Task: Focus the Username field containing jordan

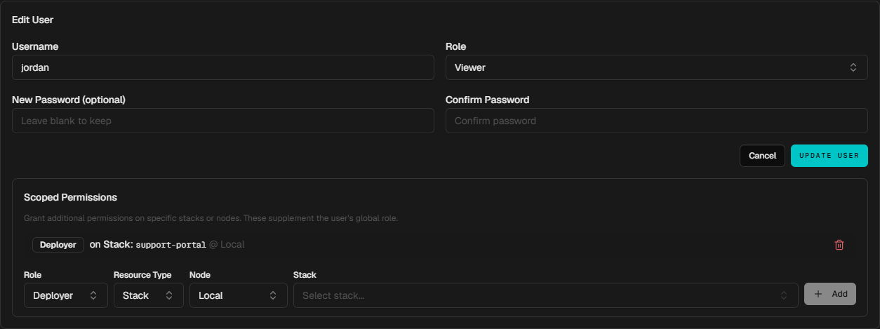Action: (223, 67)
